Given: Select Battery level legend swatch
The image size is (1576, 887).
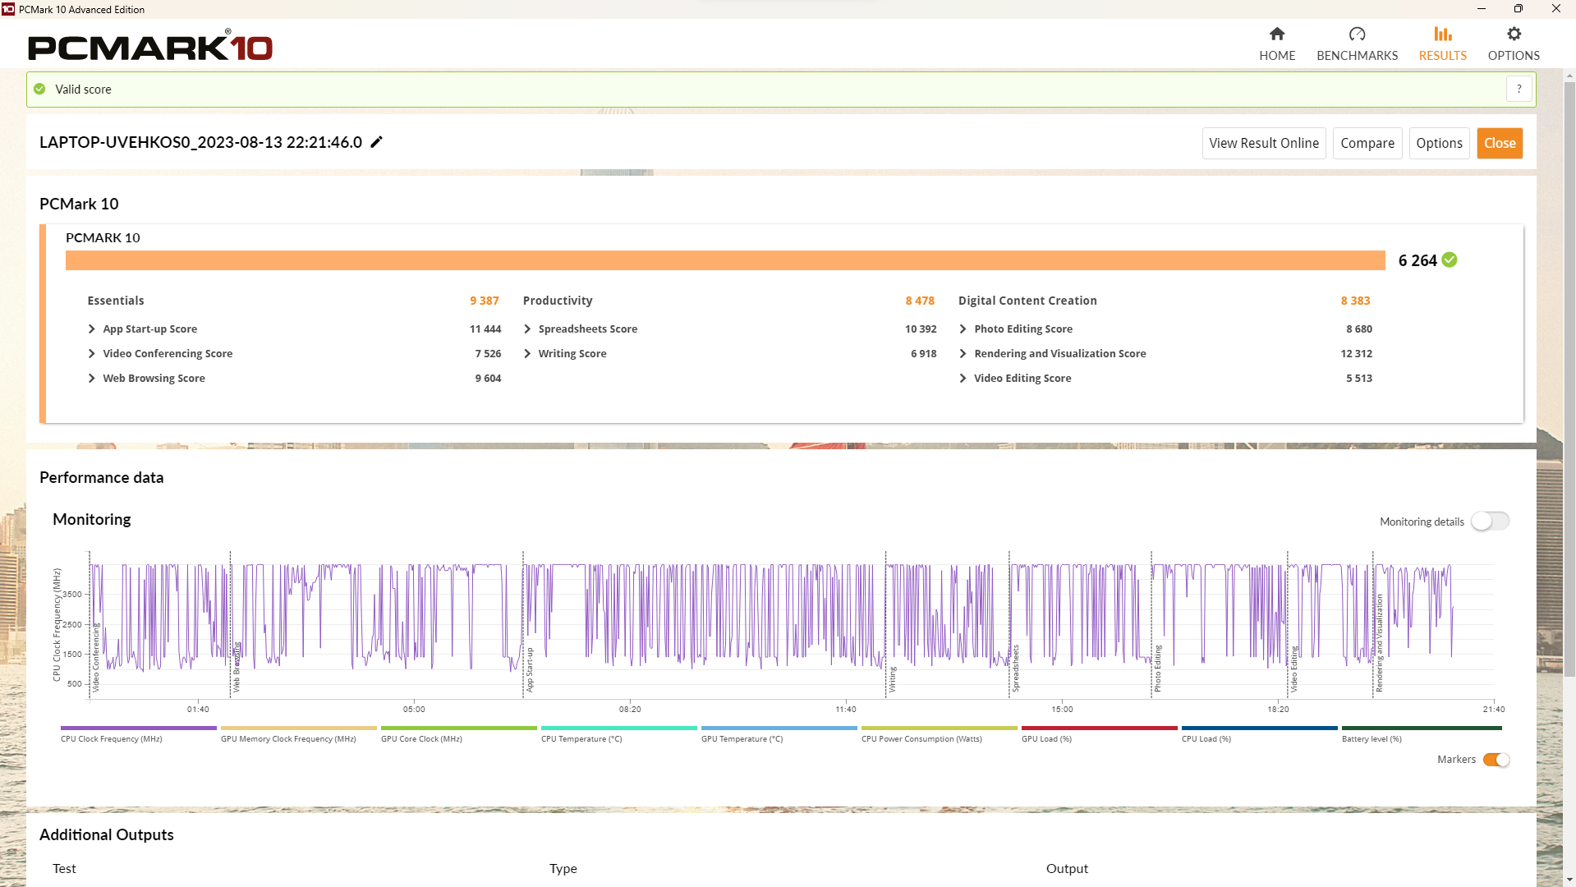Looking at the screenshot, I should coord(1421,728).
